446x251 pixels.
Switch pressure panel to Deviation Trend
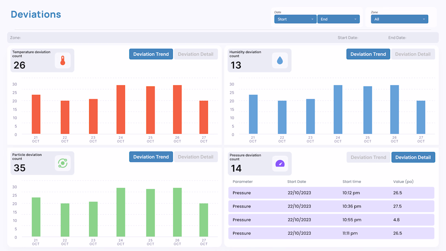coord(368,157)
